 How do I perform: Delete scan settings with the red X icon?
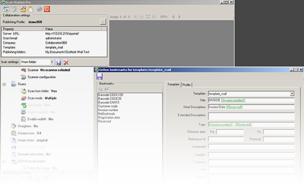pos(65,62)
